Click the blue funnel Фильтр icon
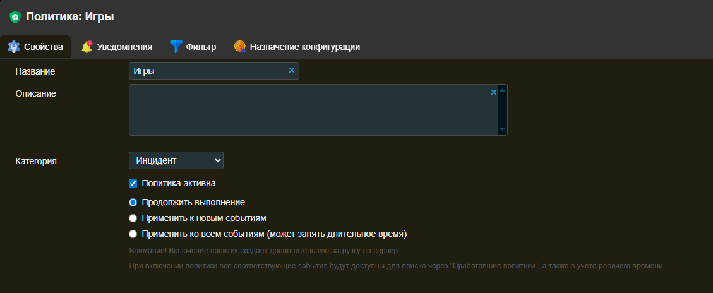 click(176, 47)
